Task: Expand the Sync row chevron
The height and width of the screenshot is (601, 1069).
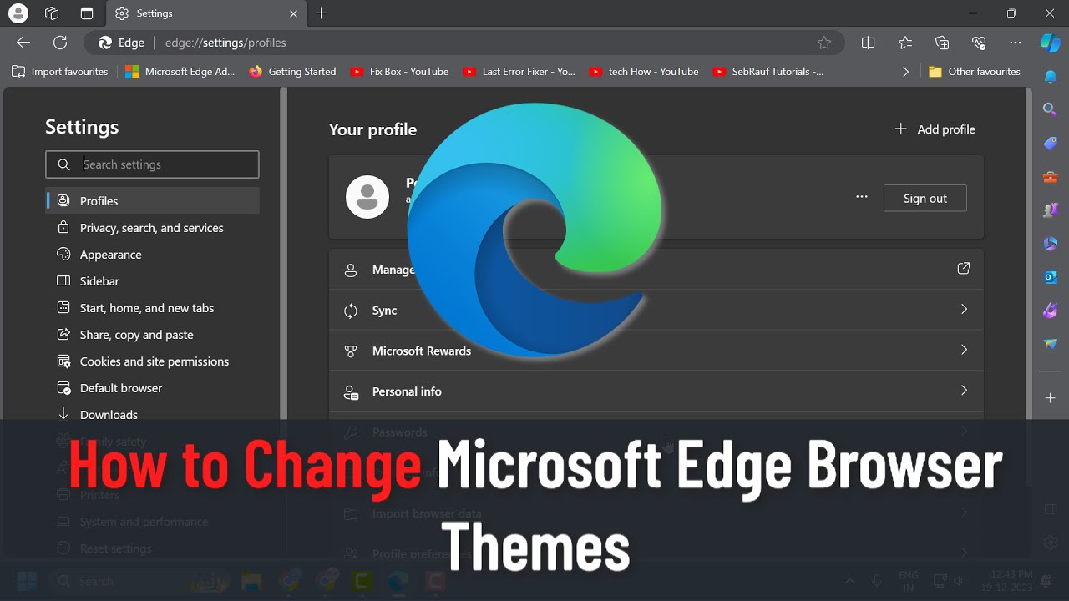Action: click(x=964, y=310)
